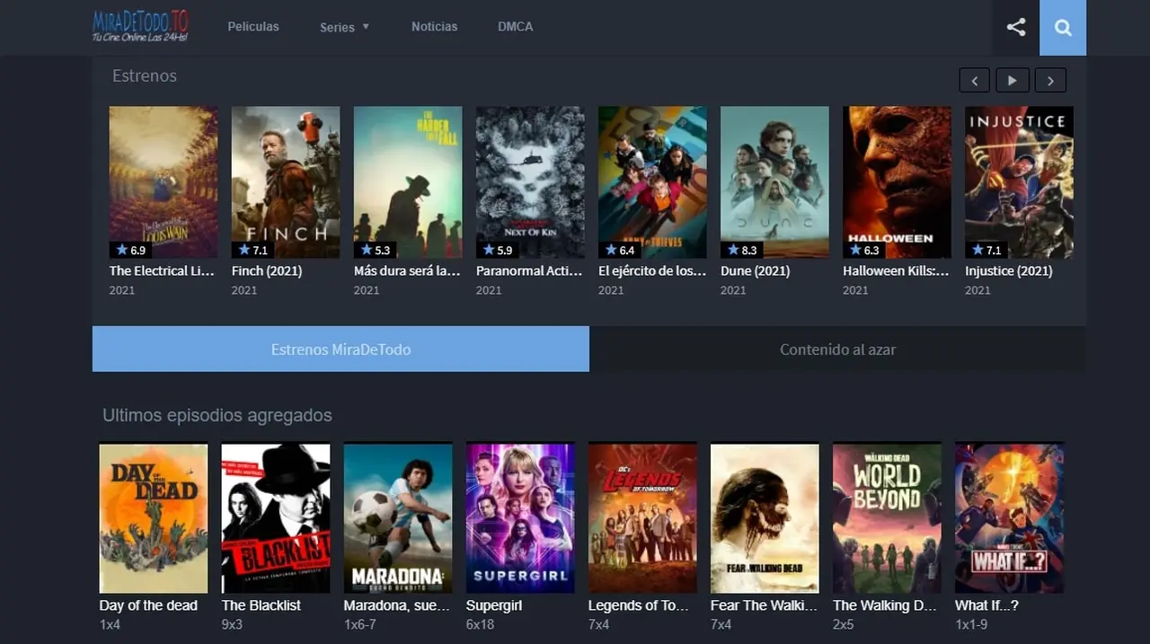Switch to Contenido al azar tab
The height and width of the screenshot is (644, 1150).
(x=837, y=348)
